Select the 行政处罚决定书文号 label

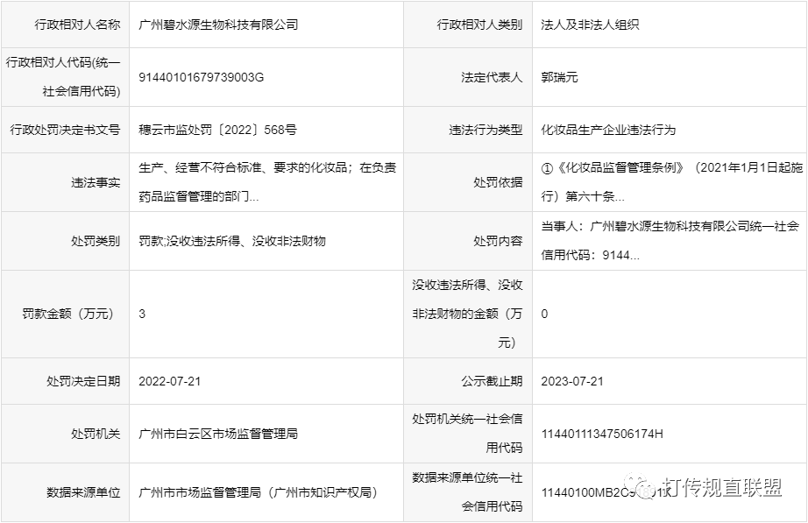coord(65,130)
